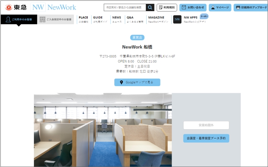Click the address line 〒273-0005
This screenshot has width=268, height=167.
pos(137,56)
